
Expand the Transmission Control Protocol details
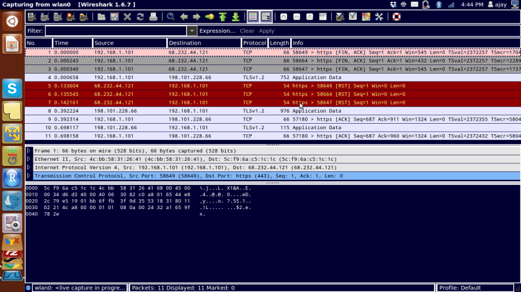click(29, 176)
